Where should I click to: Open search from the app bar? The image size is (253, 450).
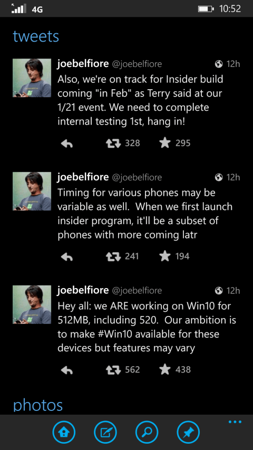(147, 432)
